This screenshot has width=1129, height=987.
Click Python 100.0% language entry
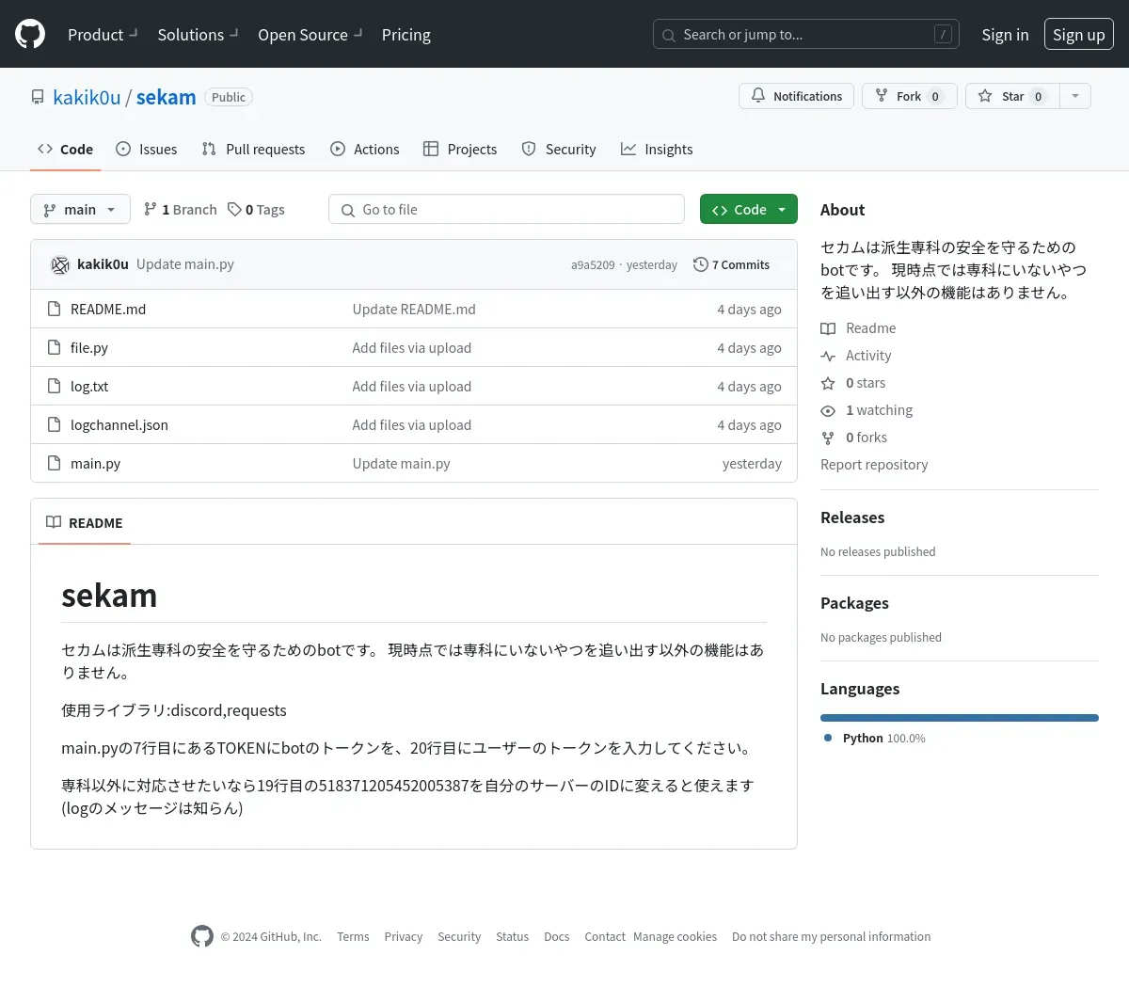coord(875,739)
